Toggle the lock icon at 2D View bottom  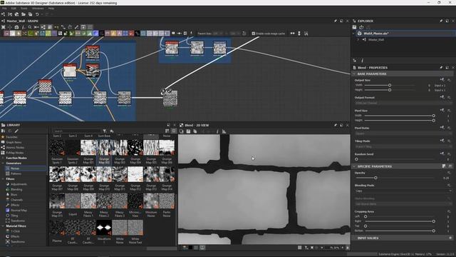pos(348,248)
